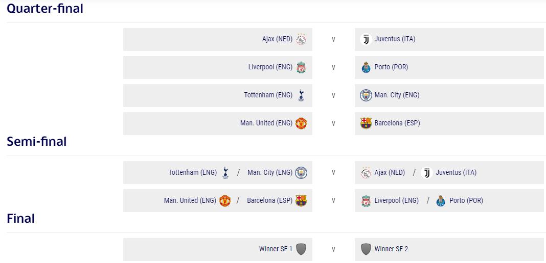Select Tottenham (ENG) text in Semi-final row
Image resolution: width=546 pixels, height=263 pixels.
point(193,173)
